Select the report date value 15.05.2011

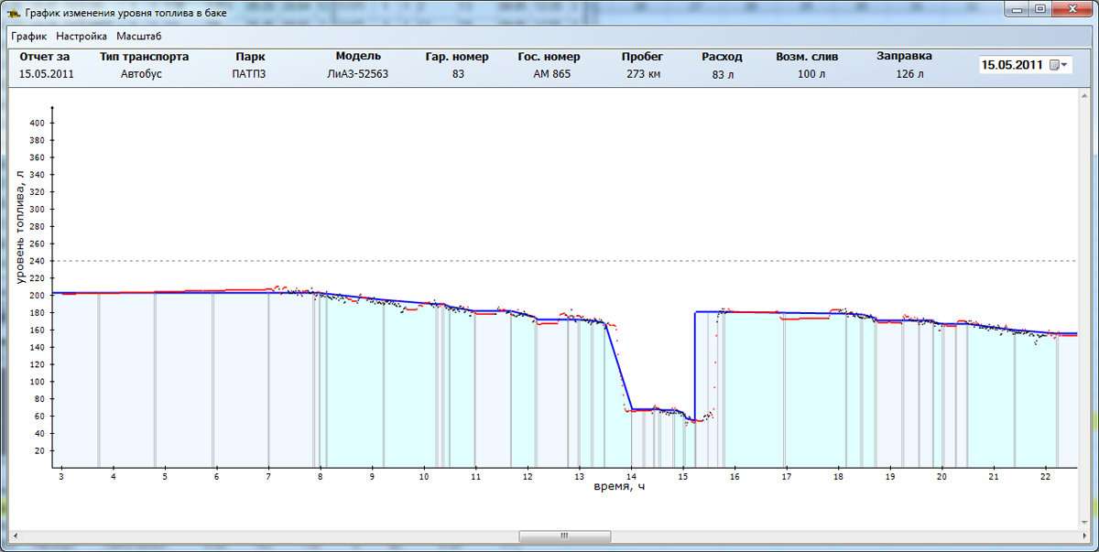[x=47, y=74]
